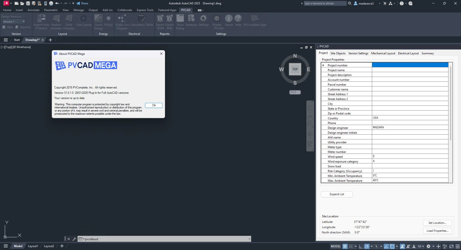Click the command line customize wrench icon

click(74, 239)
